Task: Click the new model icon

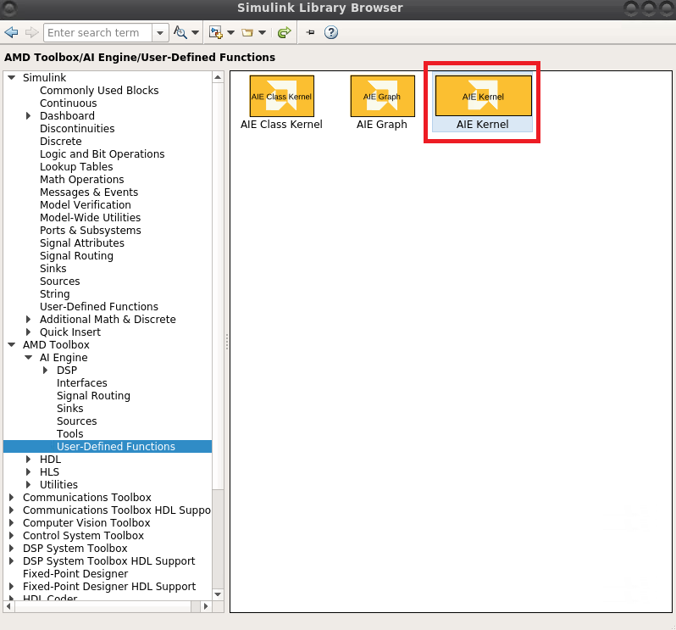Action: [x=217, y=33]
